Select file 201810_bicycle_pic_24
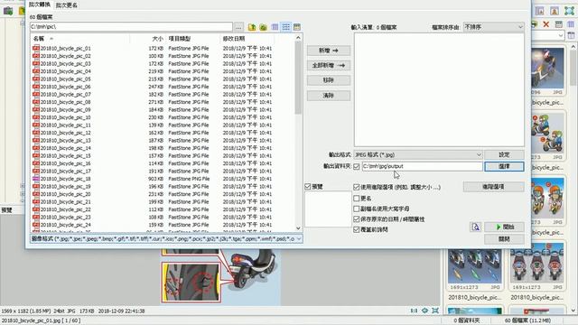The image size is (578, 325). (65, 225)
